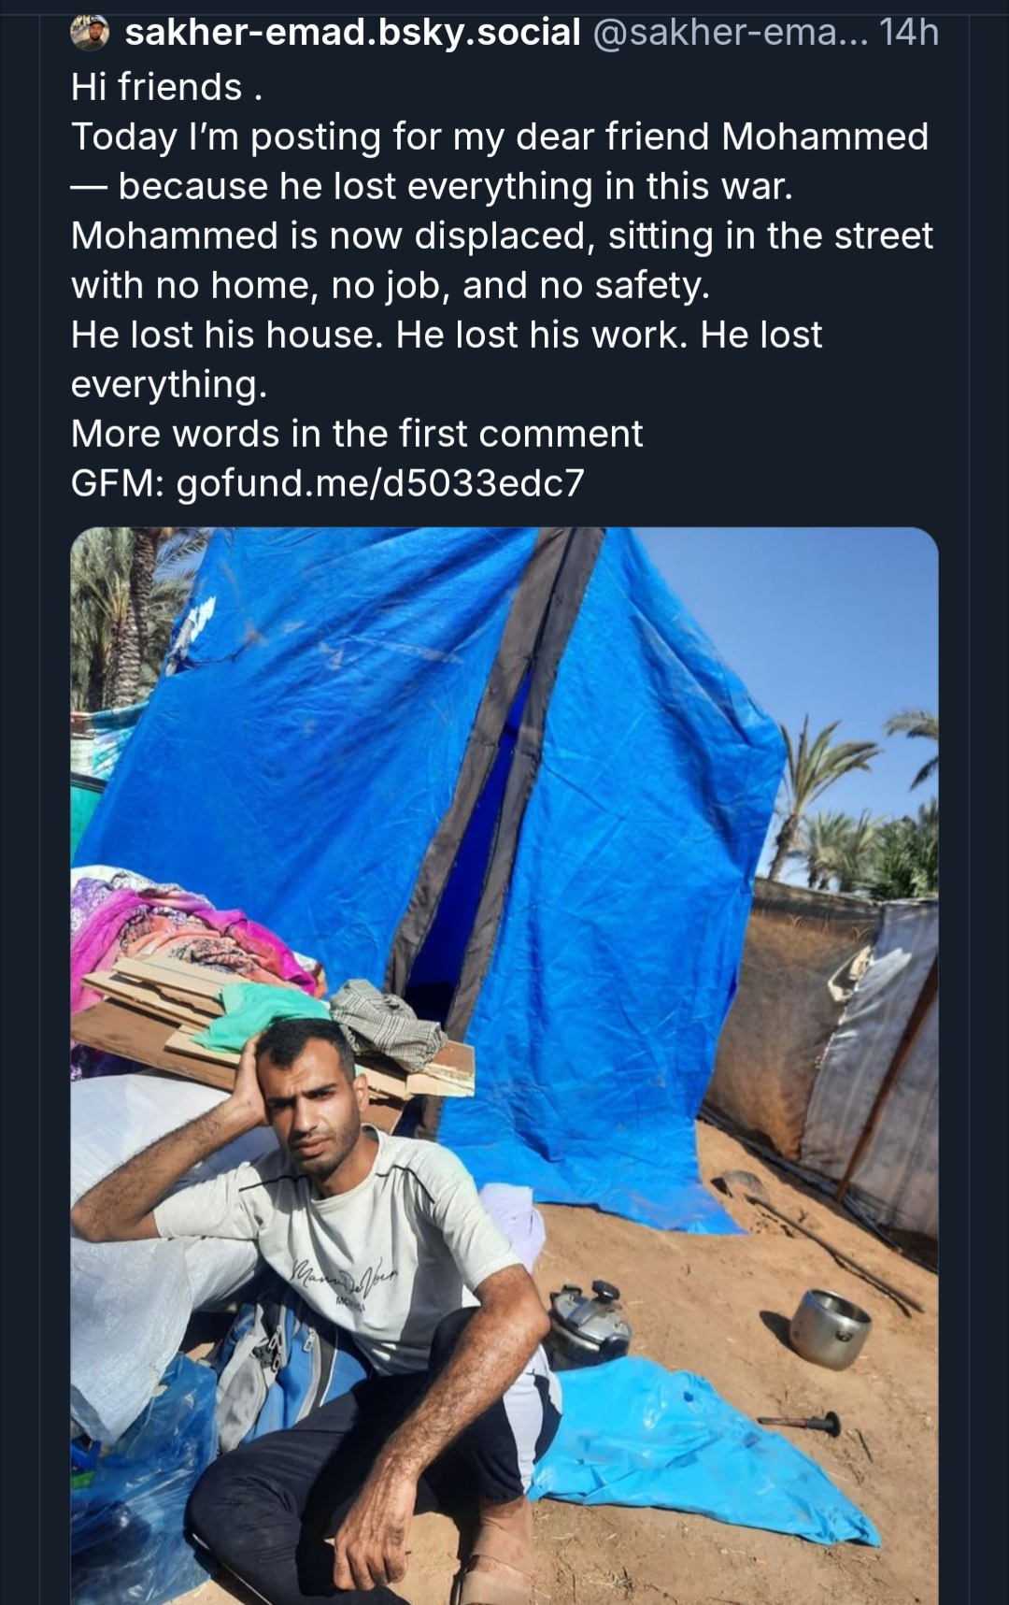Click the pressure cooker beside the man
The image size is (1009, 1605).
point(589,1318)
